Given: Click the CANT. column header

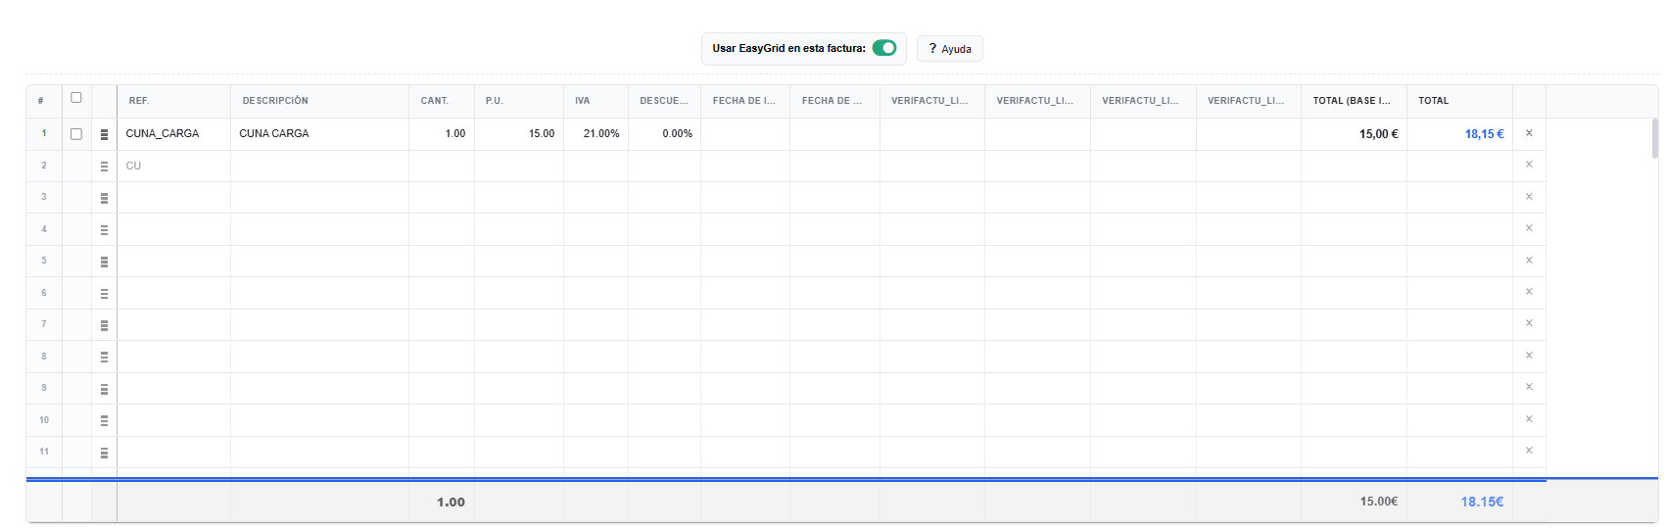Looking at the screenshot, I should 442,101.
